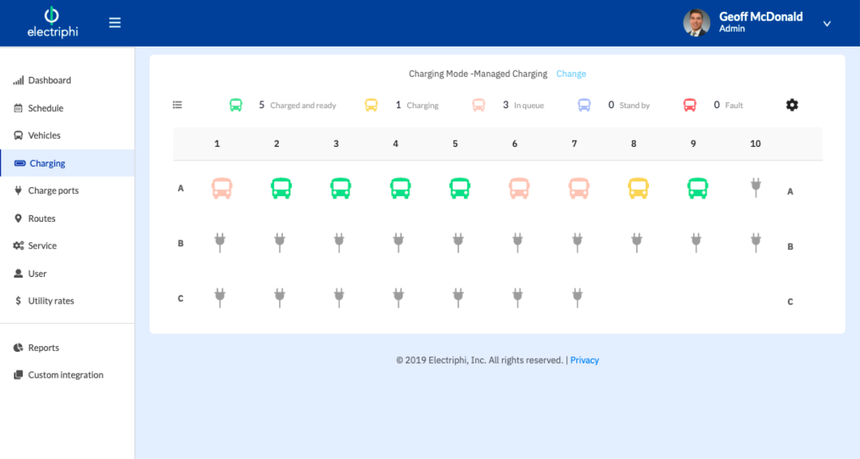The image size is (860, 459).
Task: Open Utility rates in sidebar
Action: (67, 301)
